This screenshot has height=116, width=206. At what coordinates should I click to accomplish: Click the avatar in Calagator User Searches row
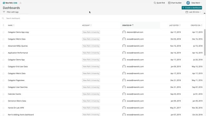[124, 87]
